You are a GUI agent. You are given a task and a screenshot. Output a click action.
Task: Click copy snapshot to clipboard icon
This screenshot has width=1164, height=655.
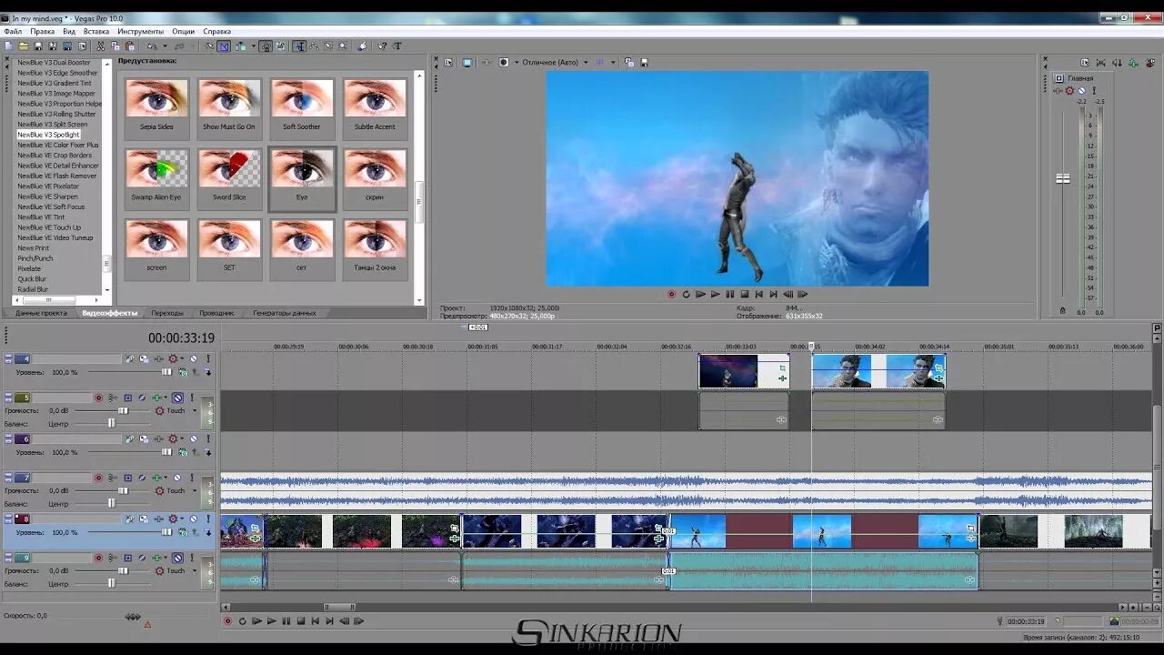[629, 62]
